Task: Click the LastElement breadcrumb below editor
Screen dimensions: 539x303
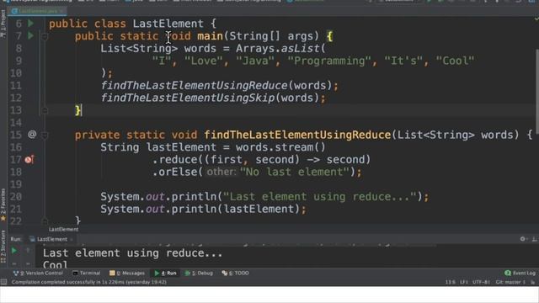Action: click(x=64, y=229)
